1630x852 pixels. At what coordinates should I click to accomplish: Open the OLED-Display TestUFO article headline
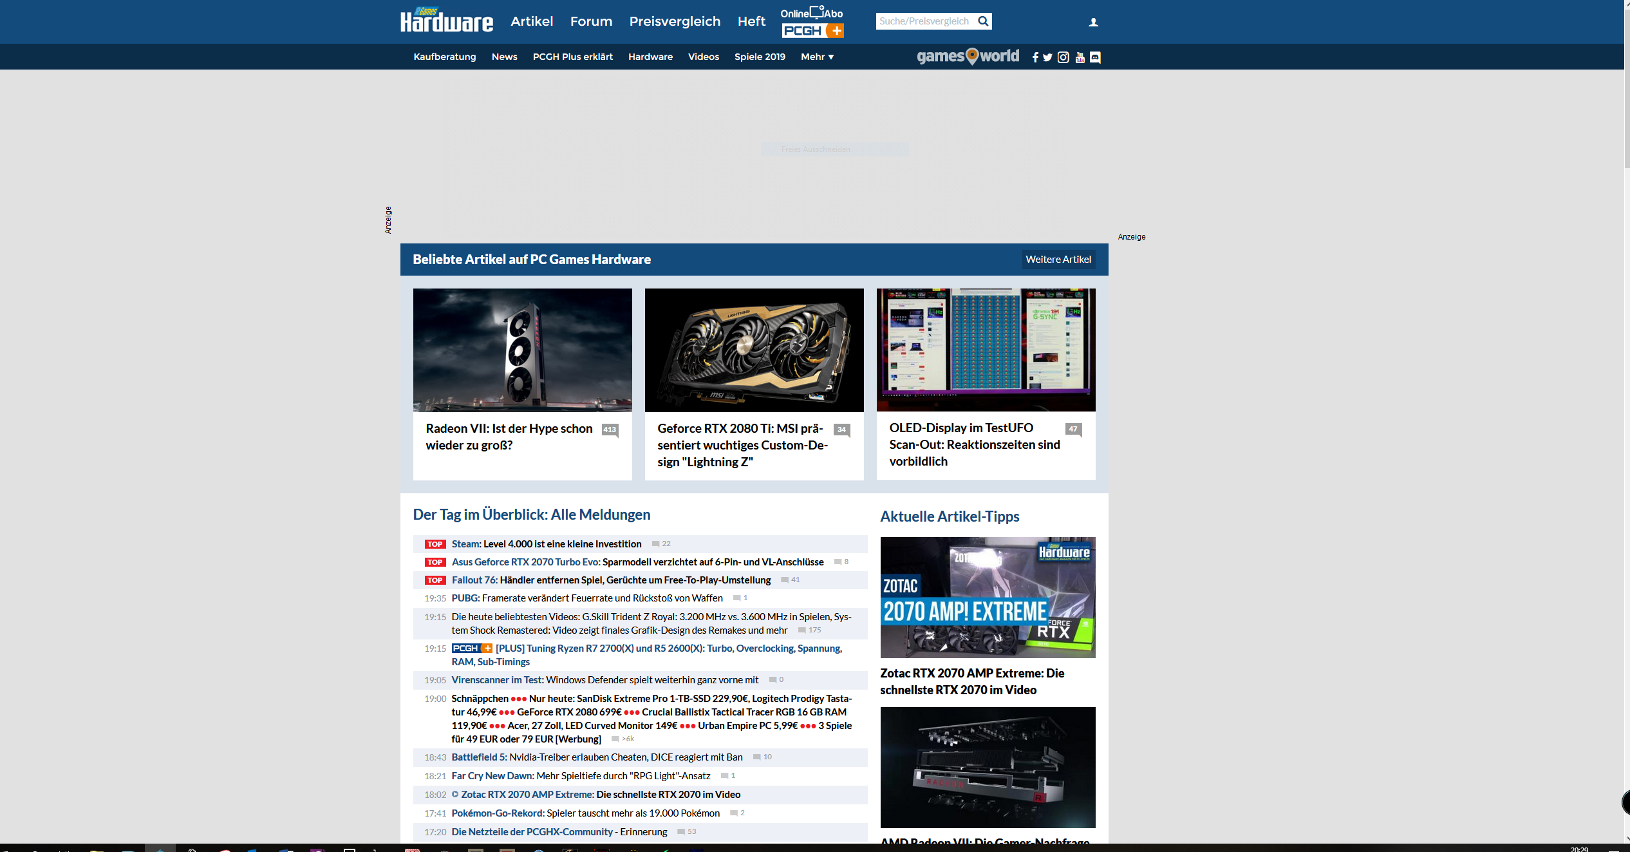point(975,445)
